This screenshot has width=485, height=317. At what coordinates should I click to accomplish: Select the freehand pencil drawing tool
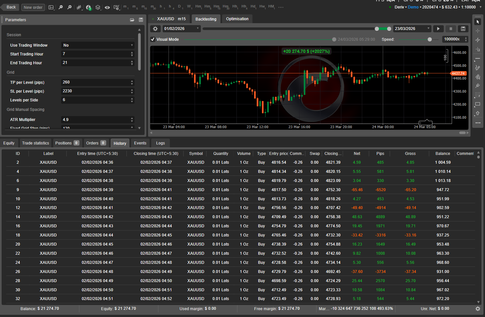click(x=477, y=68)
